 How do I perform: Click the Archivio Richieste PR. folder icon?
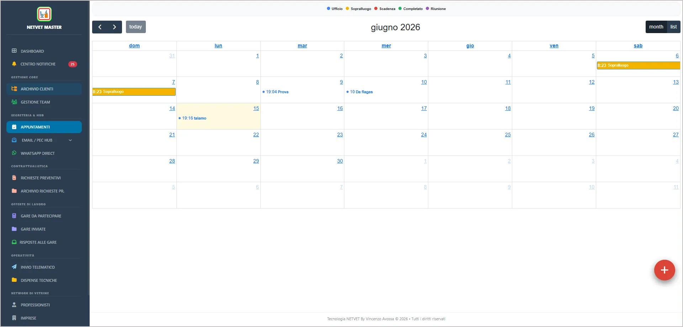[14, 191]
